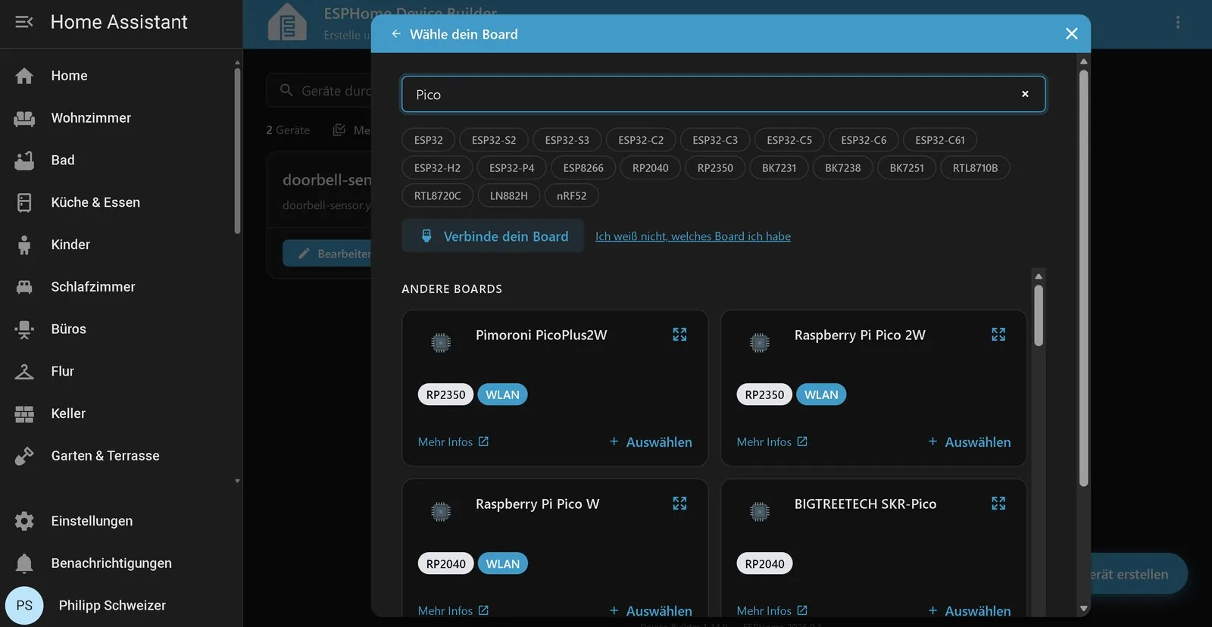This screenshot has width=1212, height=627.
Task: Filter boards by ESP32-S3 chip
Action: click(567, 140)
